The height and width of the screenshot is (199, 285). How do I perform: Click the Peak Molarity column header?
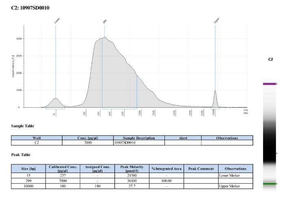click(x=132, y=169)
